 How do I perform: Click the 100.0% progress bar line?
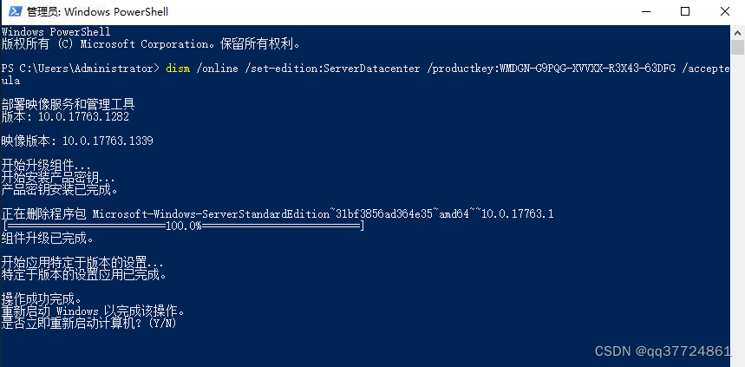[183, 226]
